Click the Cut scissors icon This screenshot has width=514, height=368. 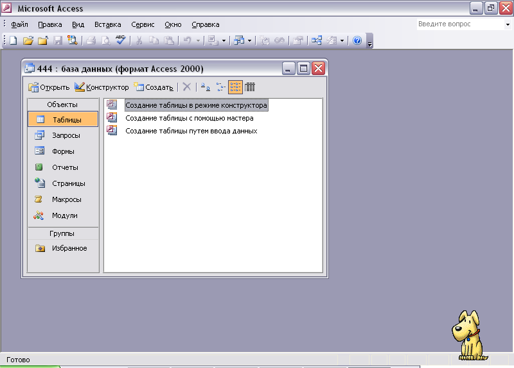click(139, 40)
